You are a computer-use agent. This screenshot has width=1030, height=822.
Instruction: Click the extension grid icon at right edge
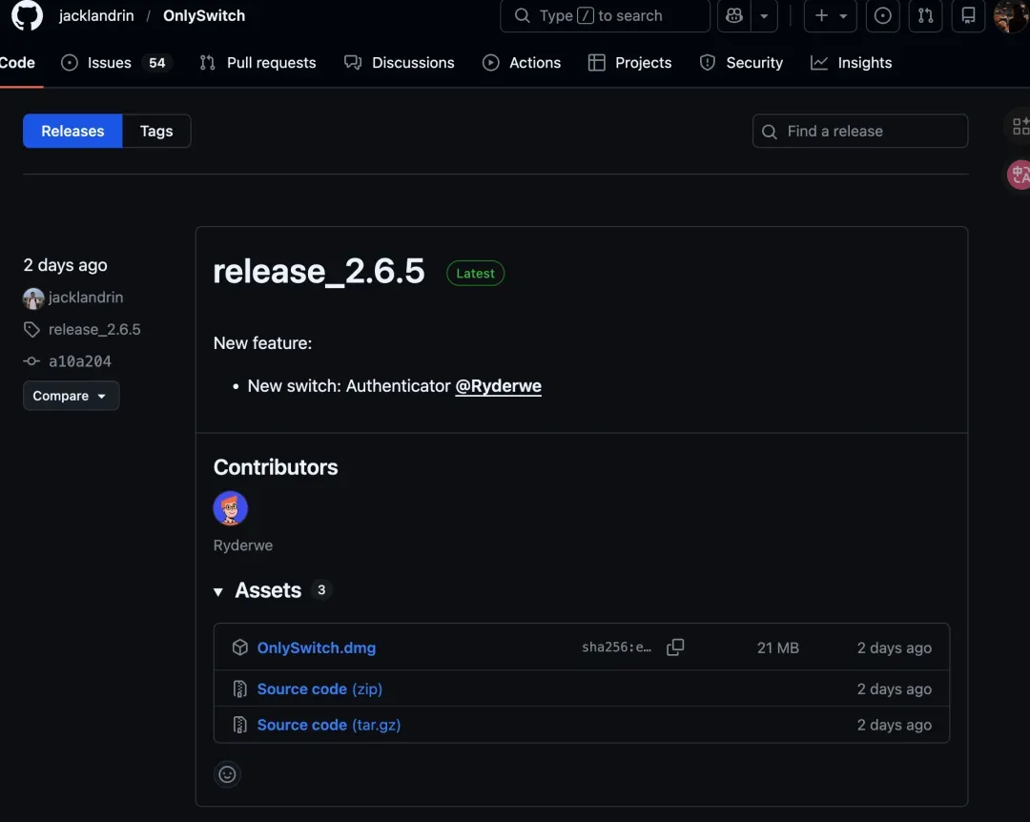[1020, 126]
